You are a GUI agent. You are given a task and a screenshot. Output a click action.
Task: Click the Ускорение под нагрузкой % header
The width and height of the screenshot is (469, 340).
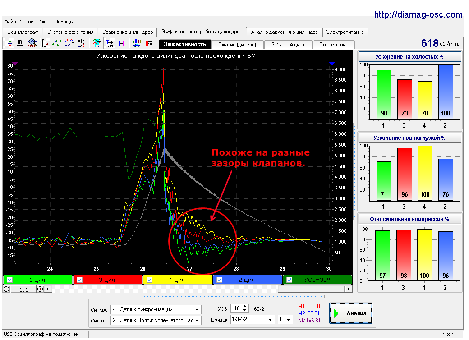tap(409, 138)
